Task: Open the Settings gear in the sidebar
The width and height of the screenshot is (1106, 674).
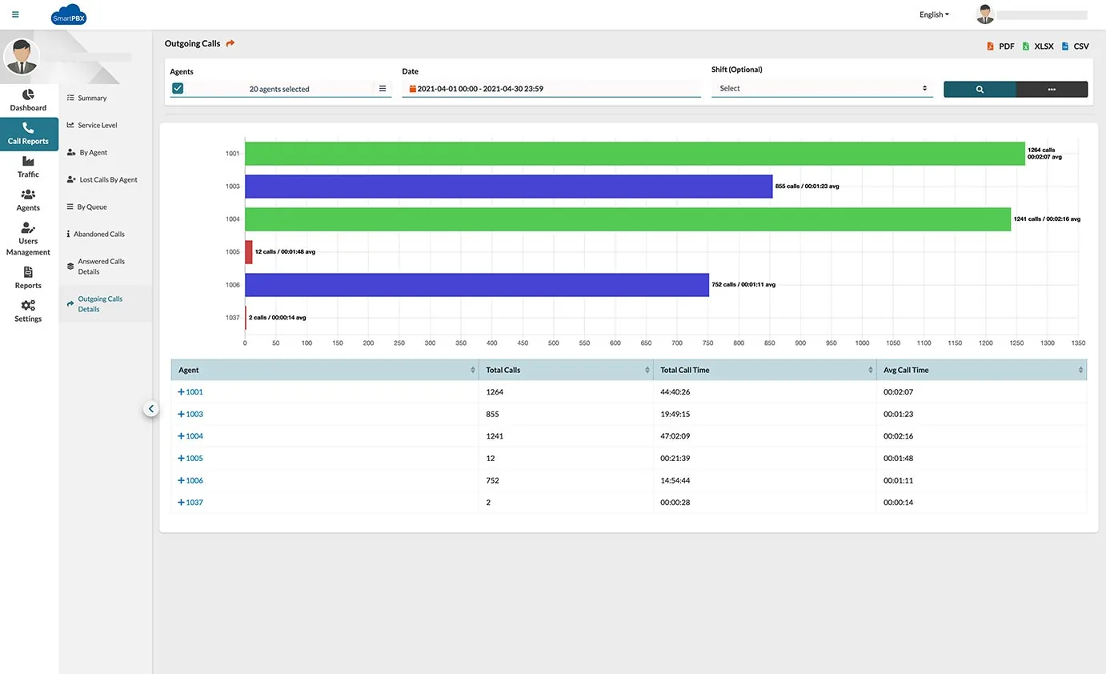Action: pos(28,311)
